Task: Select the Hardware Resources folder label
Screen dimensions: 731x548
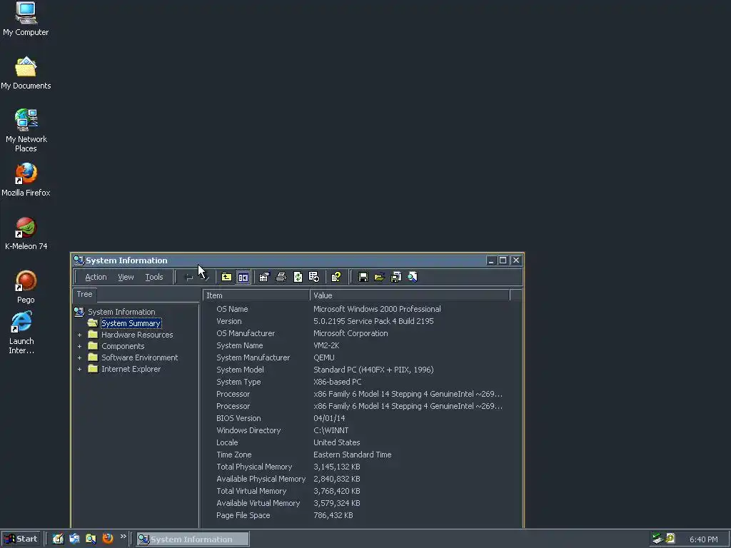Action: [x=137, y=335]
